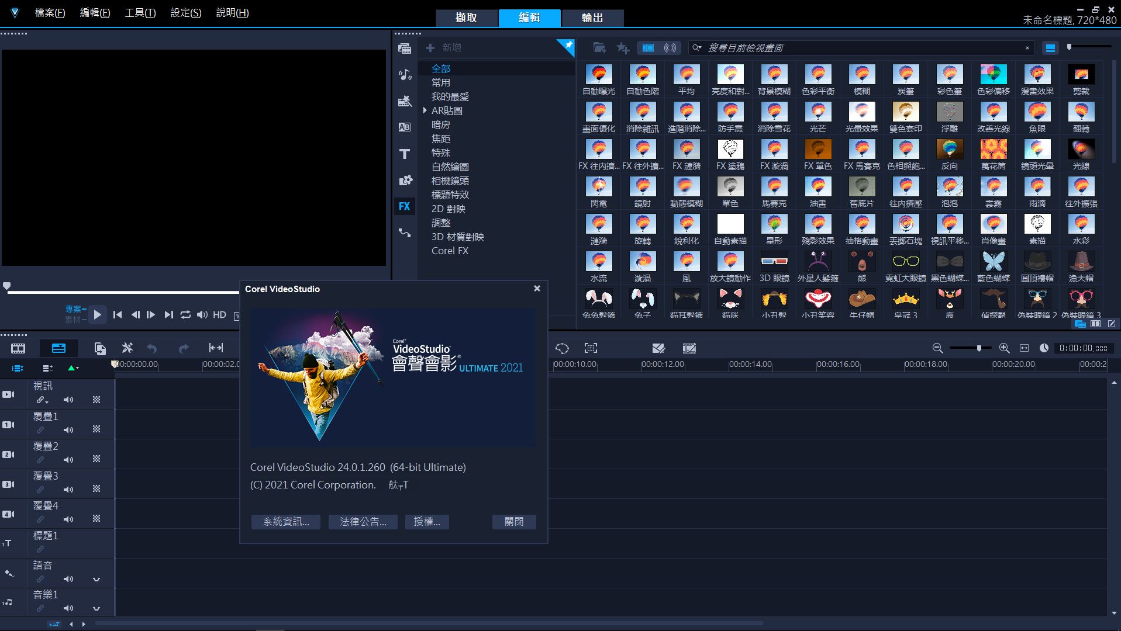
Task: Click the 授權... button
Action: click(x=427, y=522)
